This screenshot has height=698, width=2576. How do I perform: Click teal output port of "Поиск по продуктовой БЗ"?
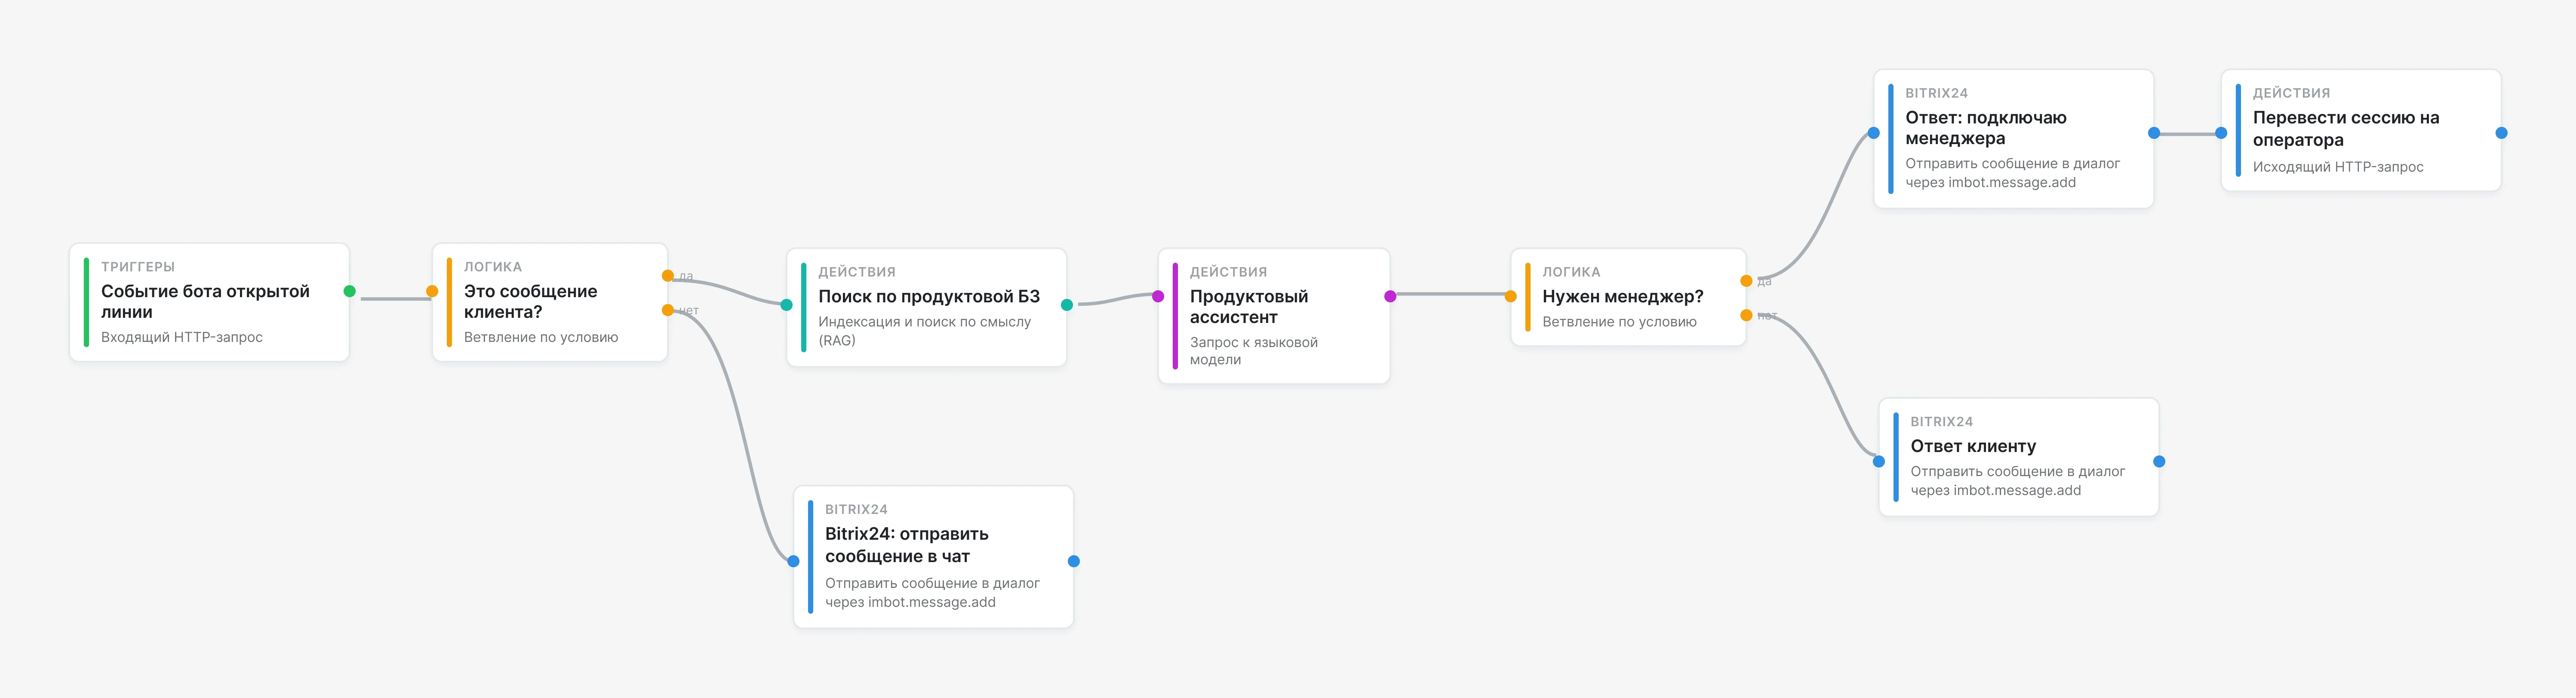point(1067,305)
